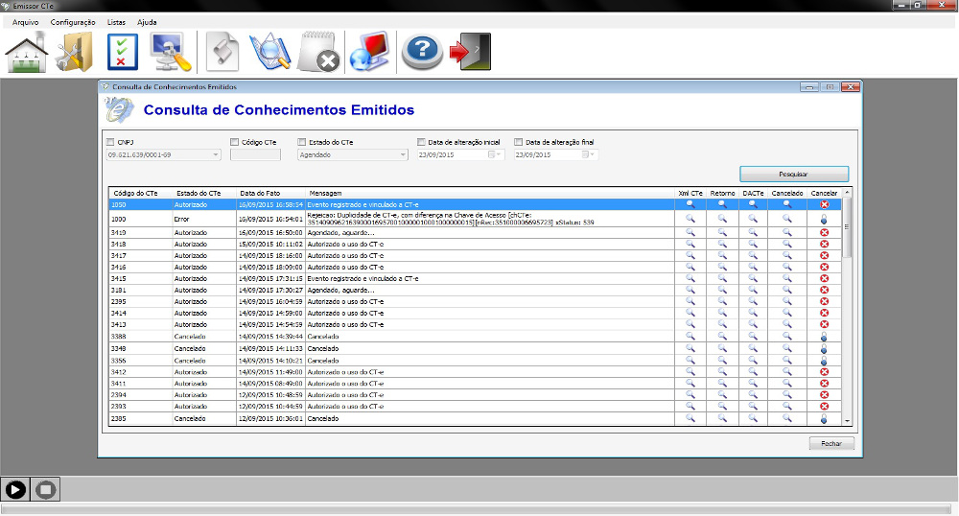Open the Estado do CTe Agendado dropdown

403,154
